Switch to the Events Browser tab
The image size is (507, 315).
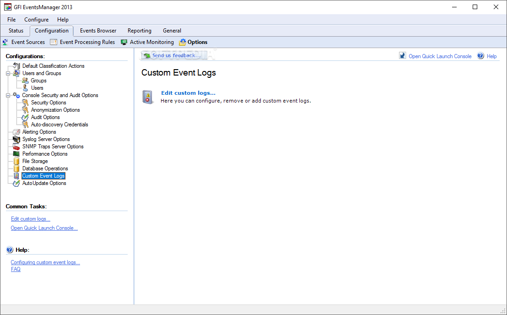[x=98, y=31]
